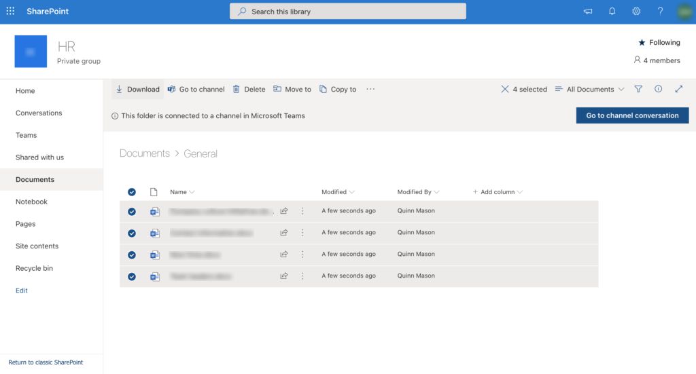The height and width of the screenshot is (374, 696).
Task: Open the filter pane funnel icon
Action: 638,89
